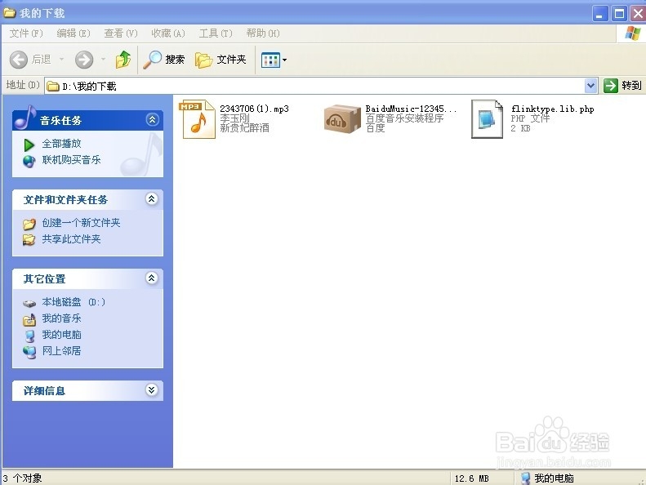This screenshot has height=485, width=646.
Task: Click the 共享此文件夹 shared folder icon
Action: [x=29, y=239]
